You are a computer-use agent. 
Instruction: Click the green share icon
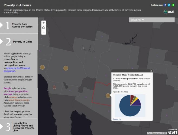173,5
